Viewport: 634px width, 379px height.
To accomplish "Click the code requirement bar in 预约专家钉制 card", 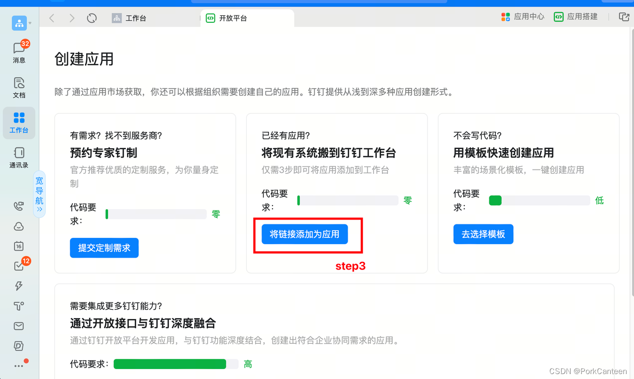I will [156, 214].
